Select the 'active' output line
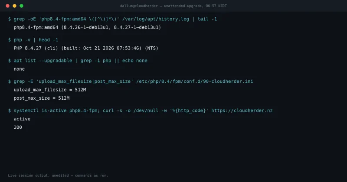The height and width of the screenshot is (182, 347). pyautogui.click(x=22, y=119)
